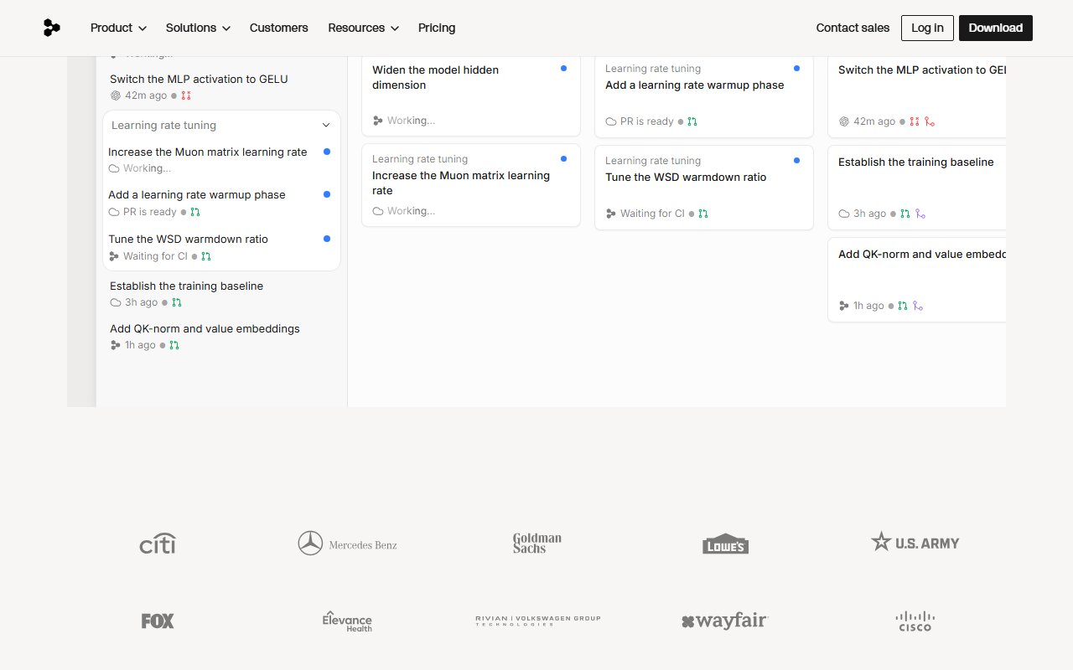Click the blue unread dot on Tune the WSD warmdown ratio card
This screenshot has width=1073, height=670.
point(796,160)
